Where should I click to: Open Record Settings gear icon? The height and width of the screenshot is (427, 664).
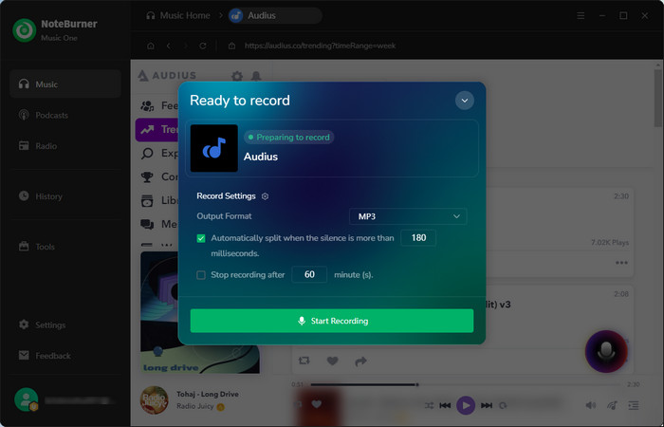[265, 196]
